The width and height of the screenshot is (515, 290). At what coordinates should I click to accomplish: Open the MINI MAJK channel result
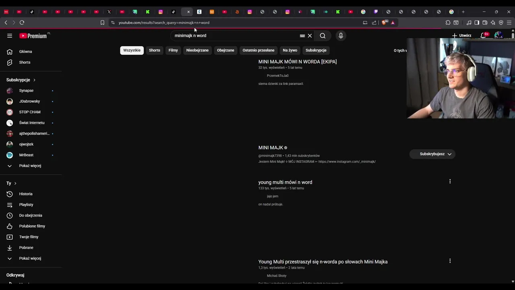click(271, 148)
